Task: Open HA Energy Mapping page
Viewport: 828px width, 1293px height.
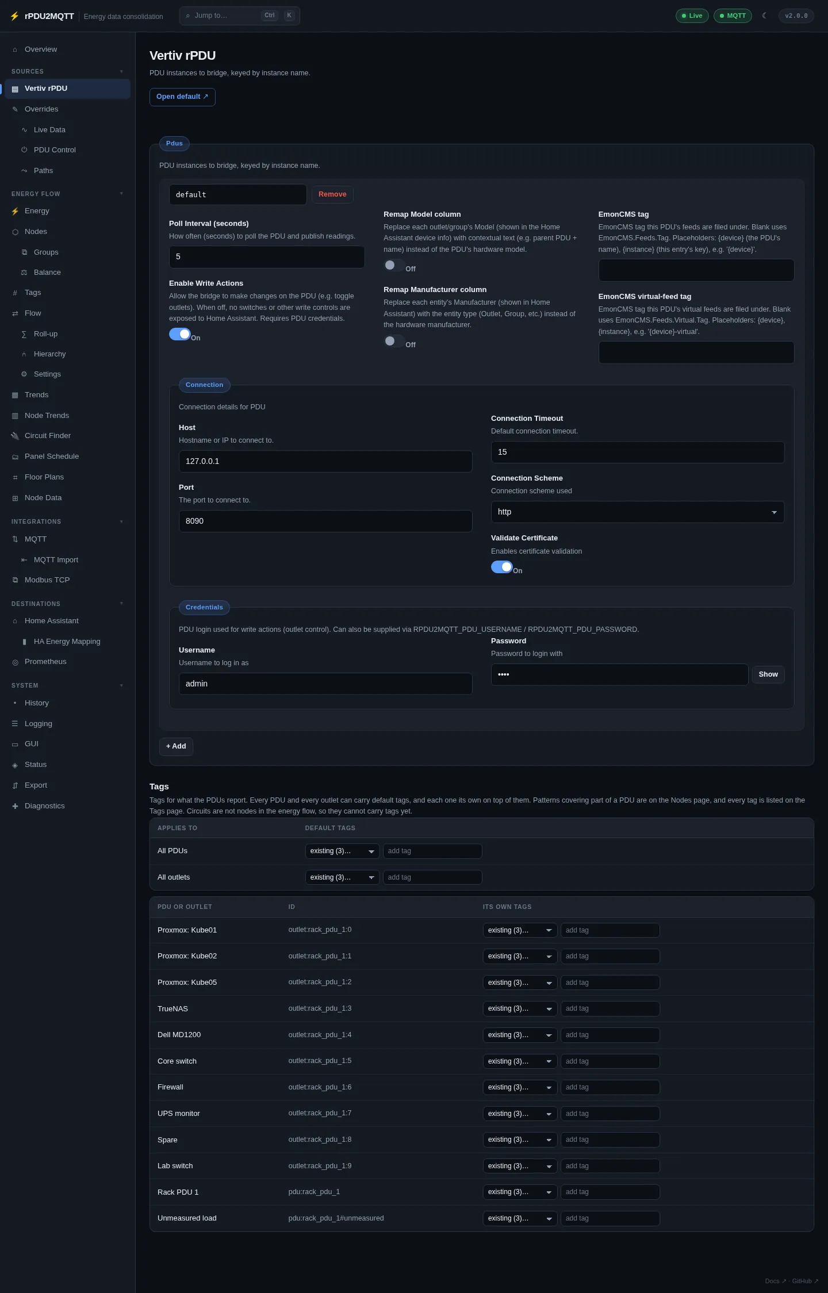Action: tap(67, 642)
